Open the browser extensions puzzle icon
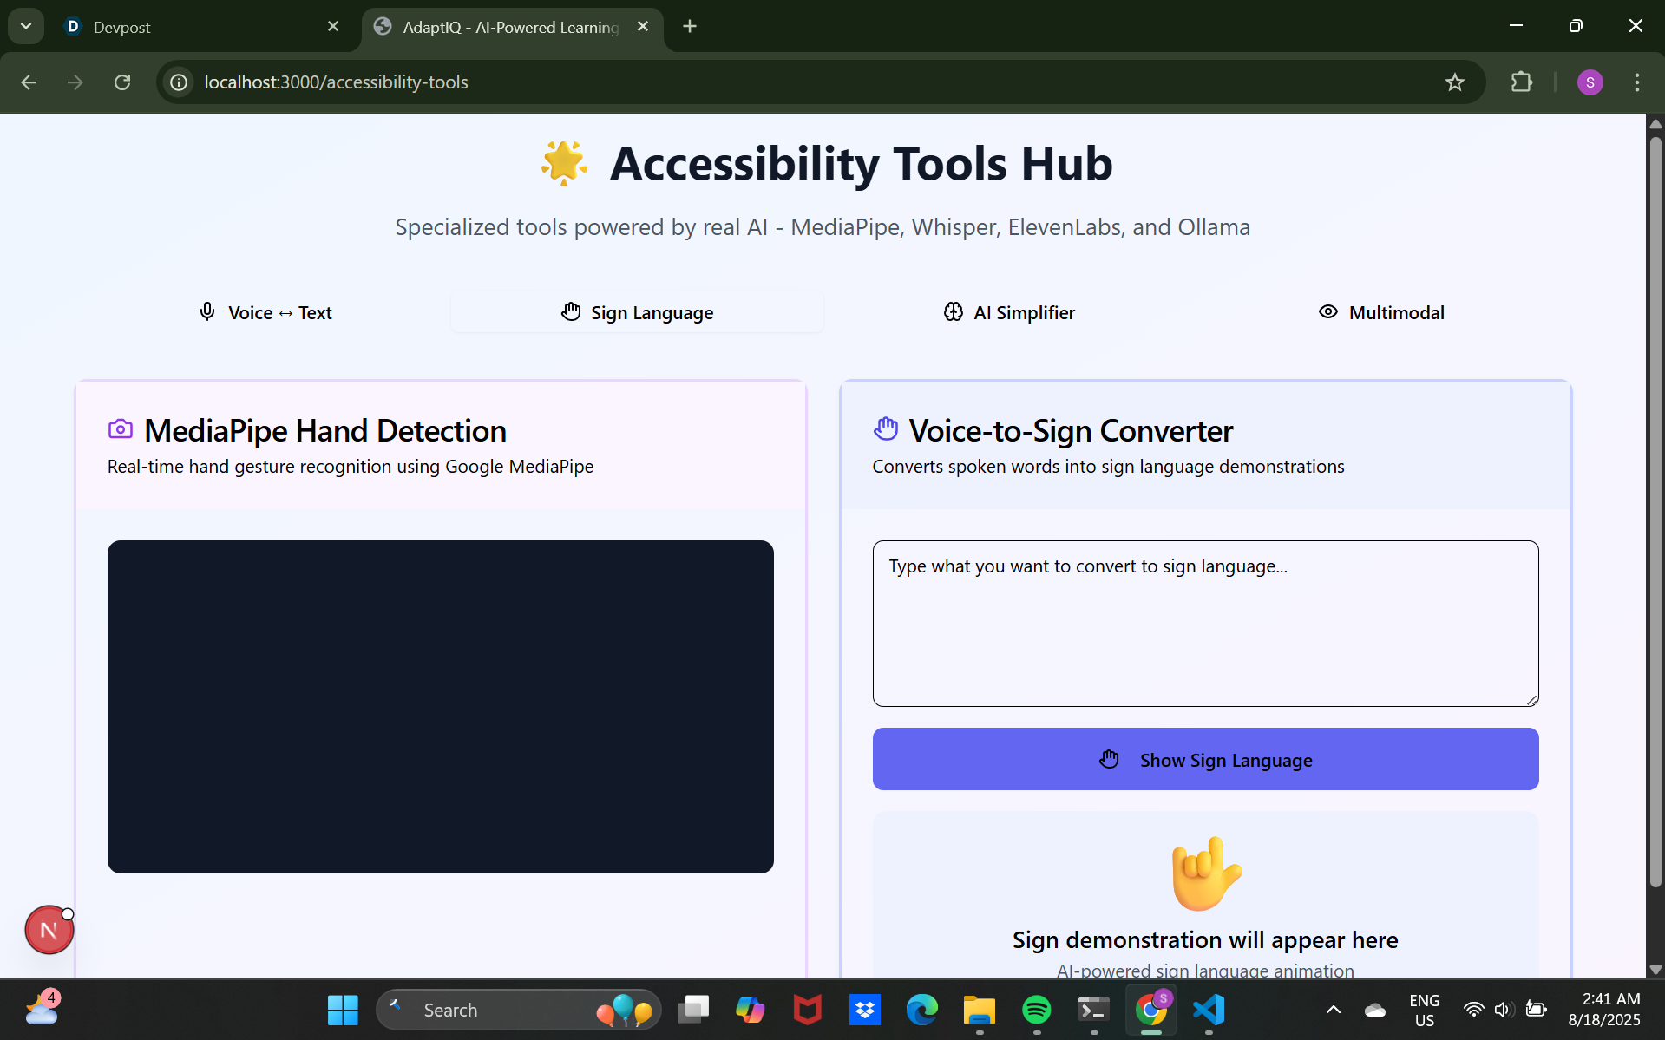The height and width of the screenshot is (1040, 1665). (x=1522, y=82)
